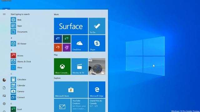Viewport: 200px width, 112px height.
Task: Open the whiteboard sketch tile
Action: click(62, 105)
